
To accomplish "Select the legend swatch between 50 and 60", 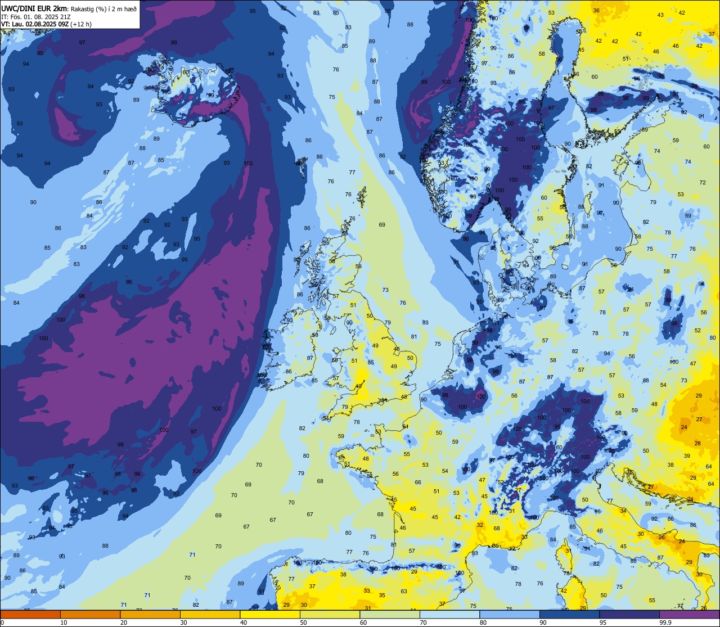I will tap(330, 614).
